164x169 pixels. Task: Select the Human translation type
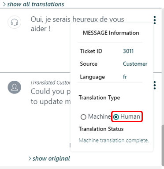[x=127, y=116]
